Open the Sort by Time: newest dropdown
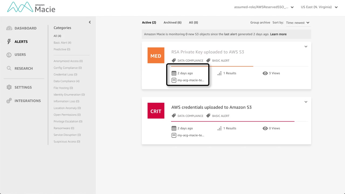 (x=298, y=23)
